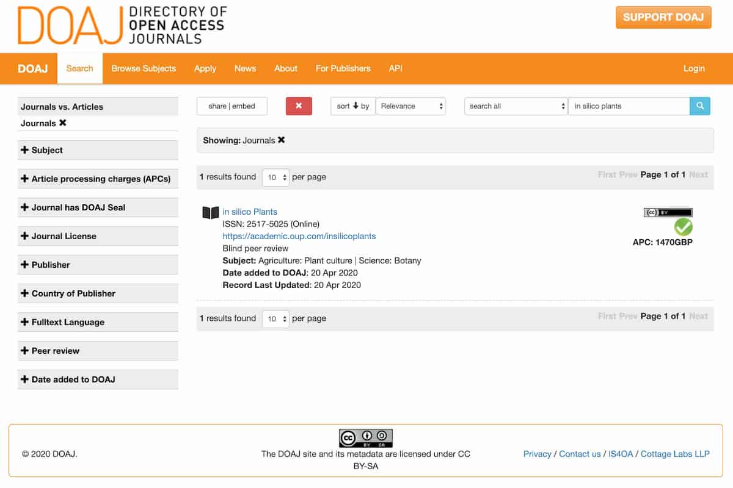Click the red X clear button

point(299,106)
